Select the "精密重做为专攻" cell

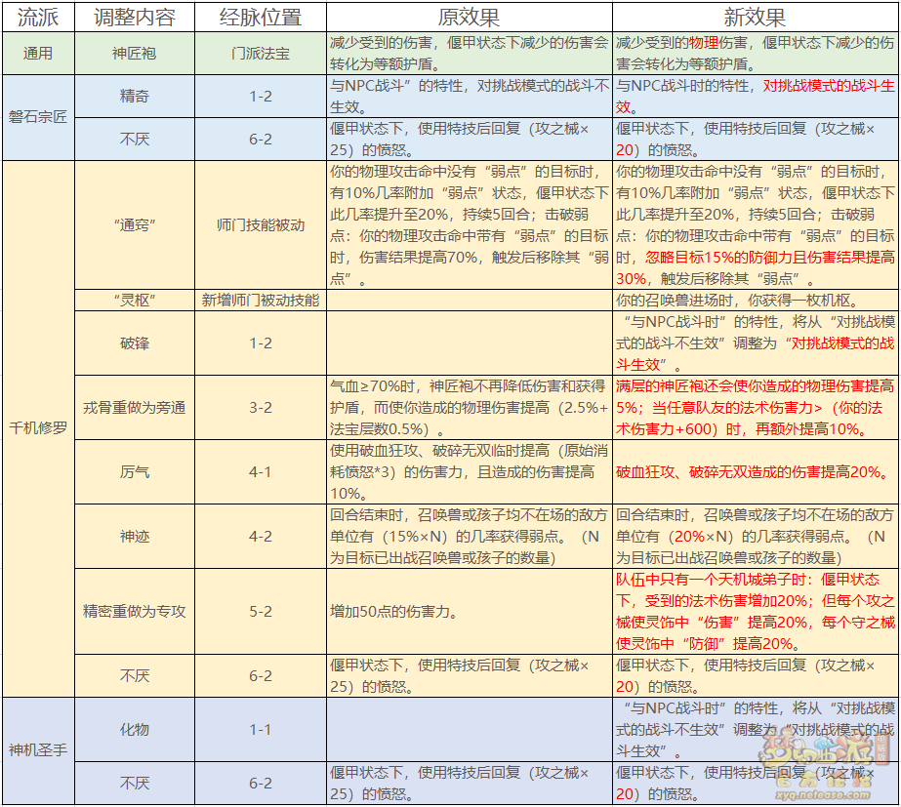pyautogui.click(x=135, y=611)
